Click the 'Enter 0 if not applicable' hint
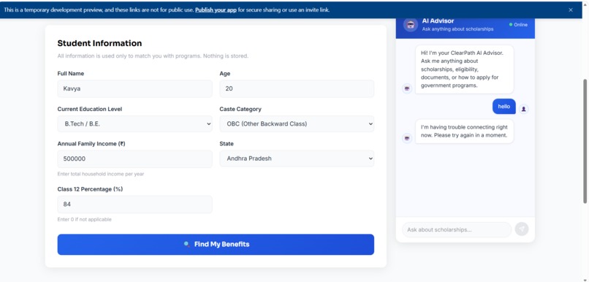The width and height of the screenshot is (589, 282). tap(85, 219)
